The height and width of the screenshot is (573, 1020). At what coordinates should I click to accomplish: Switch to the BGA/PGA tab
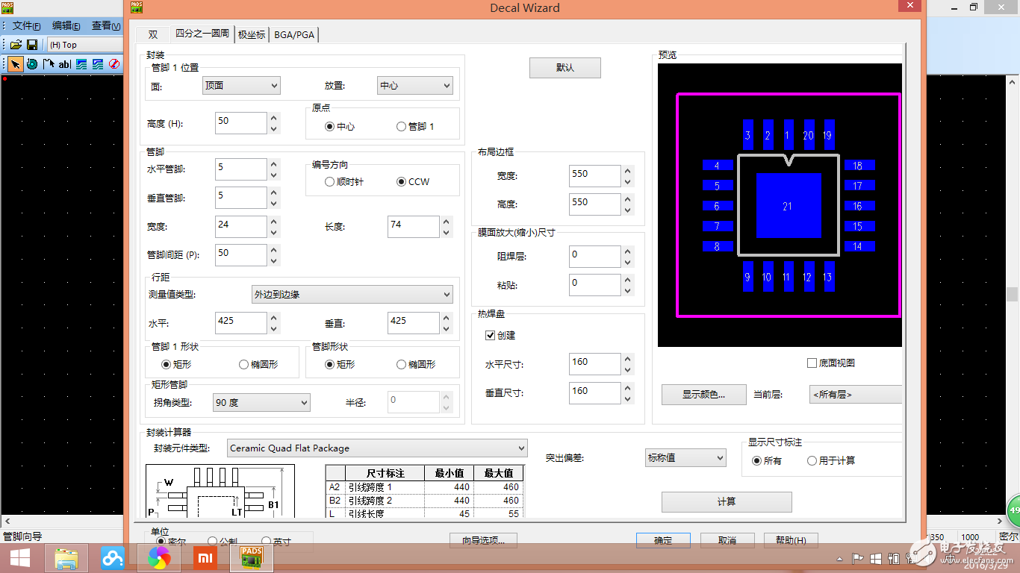[x=295, y=35]
